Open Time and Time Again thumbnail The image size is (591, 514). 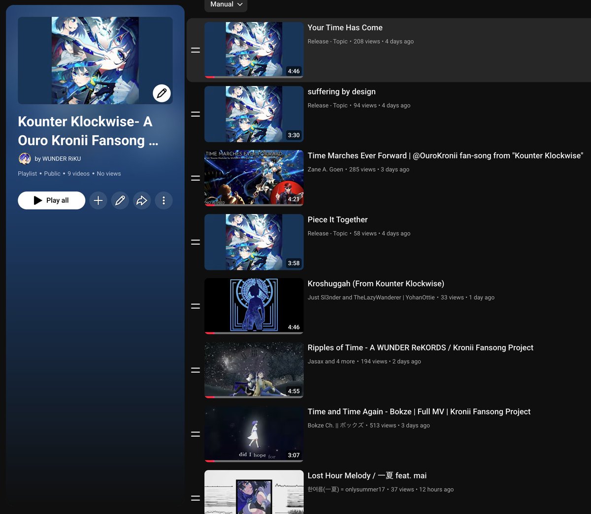[x=254, y=434]
